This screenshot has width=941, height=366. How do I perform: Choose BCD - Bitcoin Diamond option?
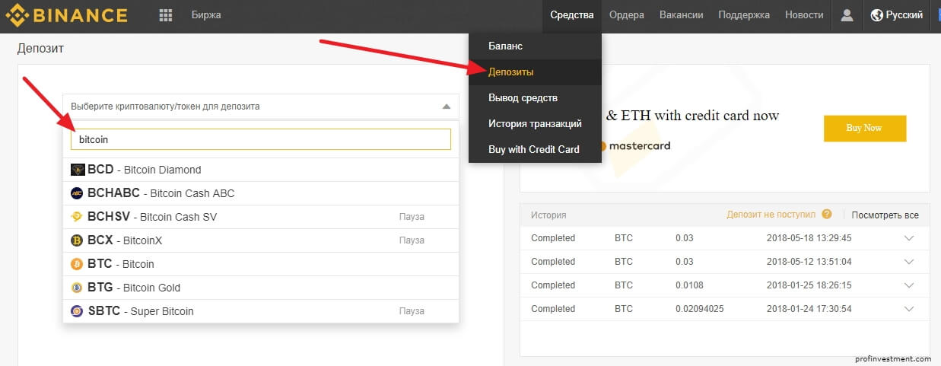[261, 170]
